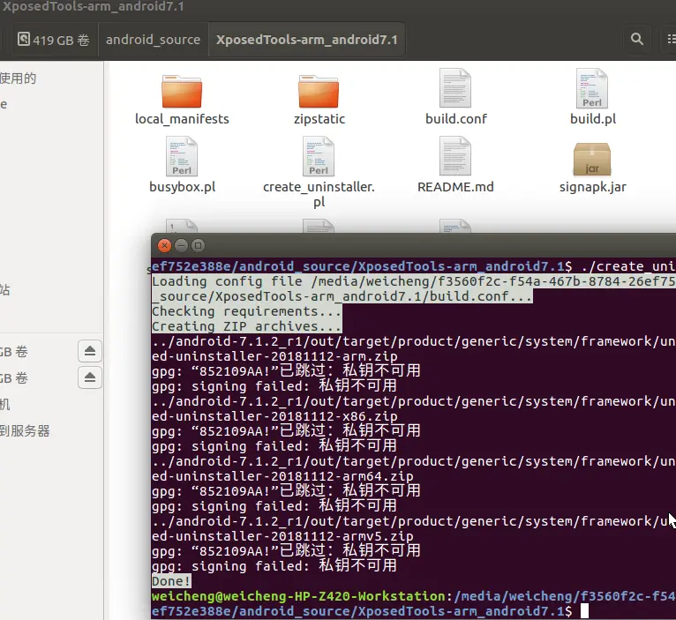This screenshot has height=620, width=676.
Task: Go to android_source in path bar
Action: [x=153, y=40]
